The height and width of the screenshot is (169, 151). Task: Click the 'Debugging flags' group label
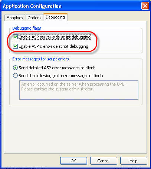[x=27, y=28]
